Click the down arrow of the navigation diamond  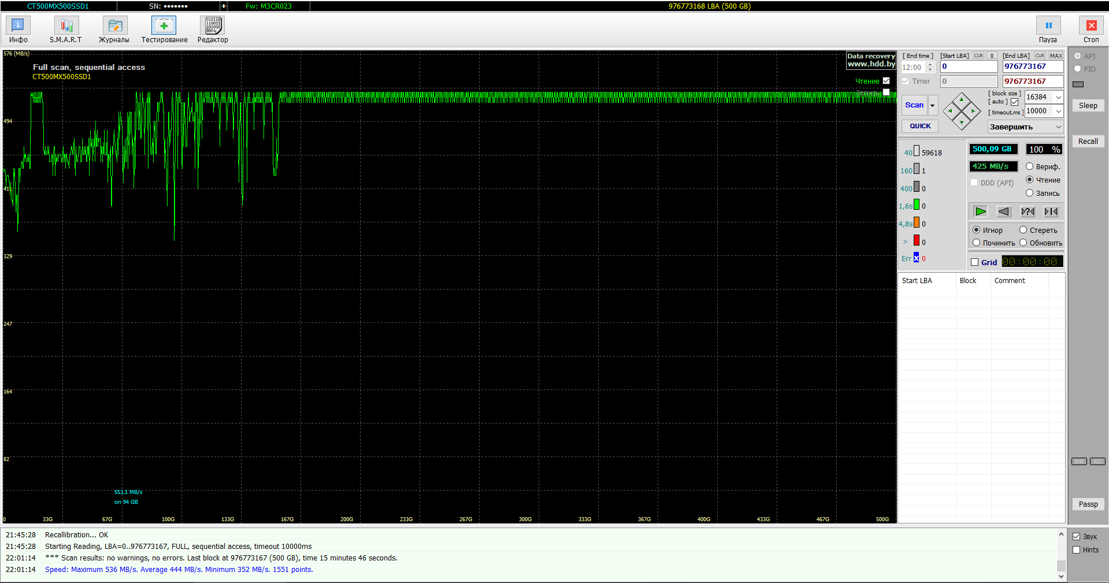click(x=962, y=122)
